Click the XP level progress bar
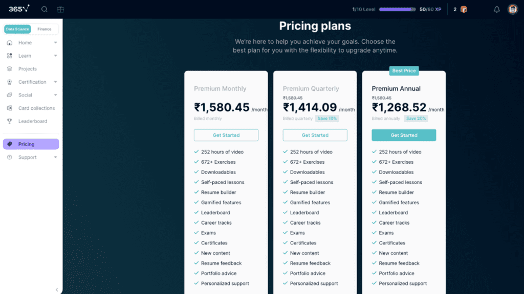The height and width of the screenshot is (294, 524). (397, 9)
